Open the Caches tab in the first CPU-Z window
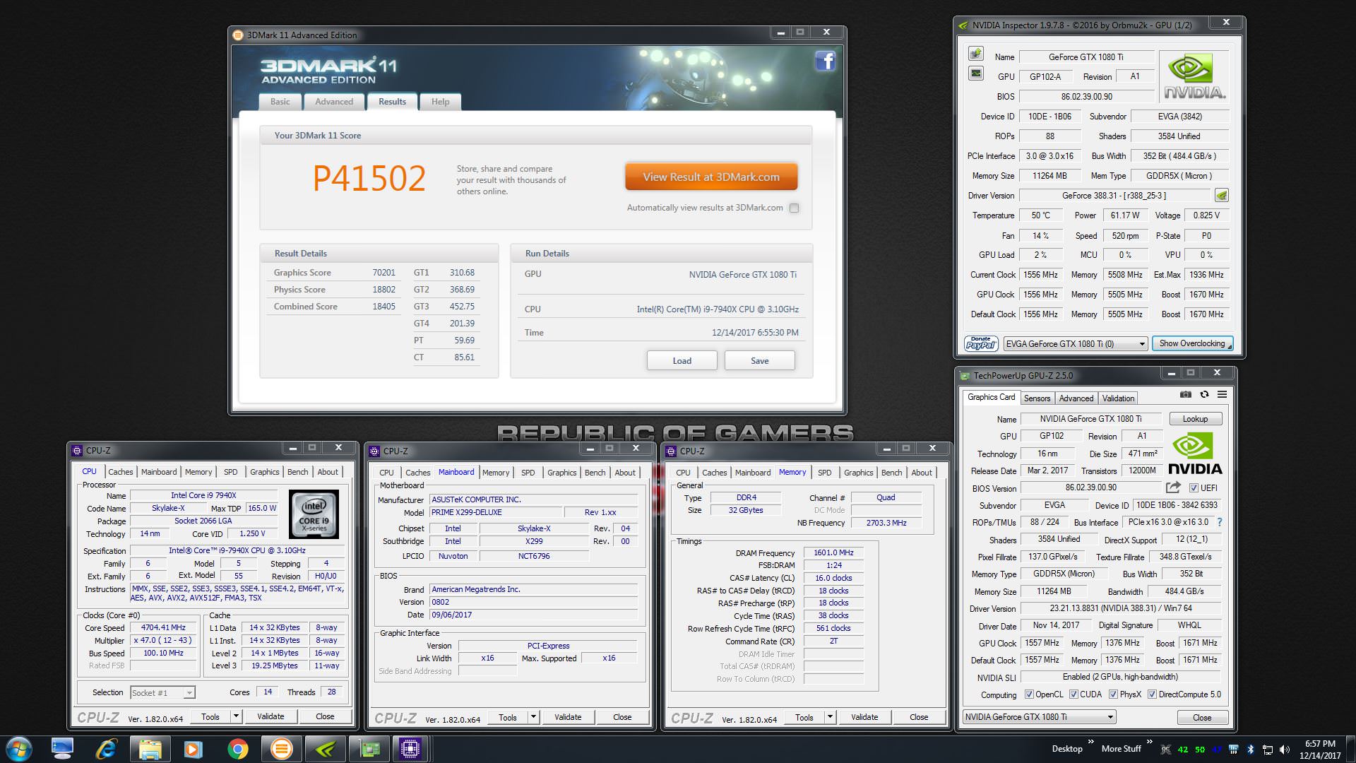 [x=120, y=472]
